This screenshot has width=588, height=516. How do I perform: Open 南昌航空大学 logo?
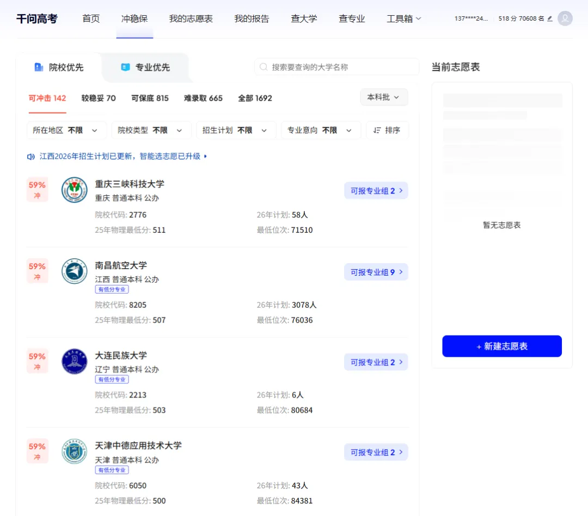coord(74,271)
